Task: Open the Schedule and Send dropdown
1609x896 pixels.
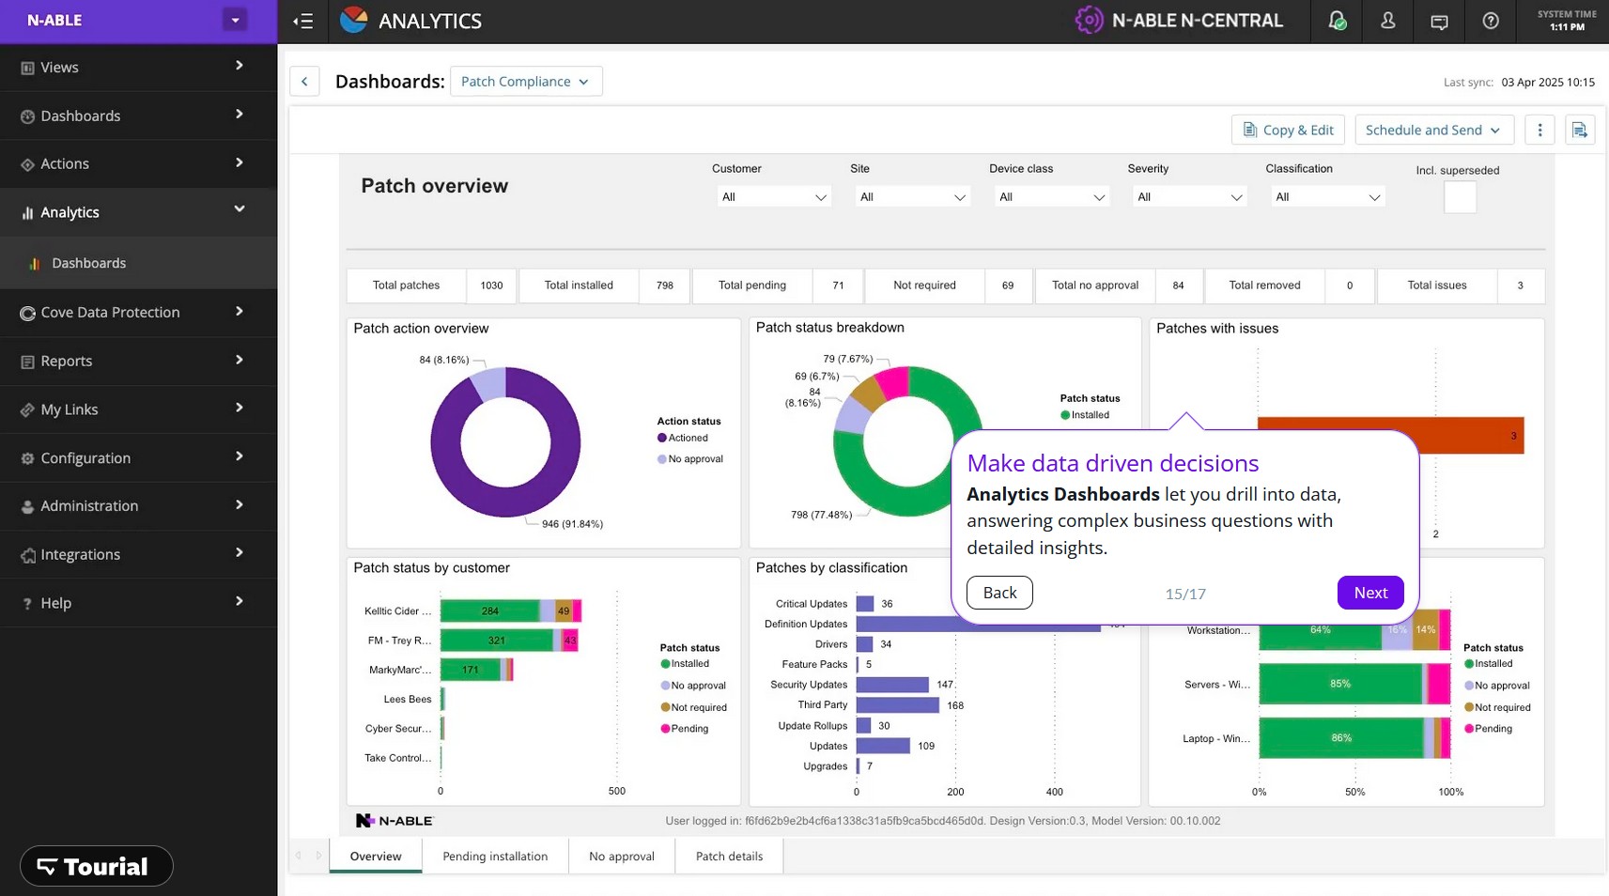Action: coord(1433,130)
